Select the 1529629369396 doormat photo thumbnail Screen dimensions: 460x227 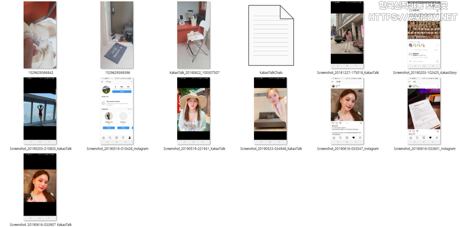117,35
